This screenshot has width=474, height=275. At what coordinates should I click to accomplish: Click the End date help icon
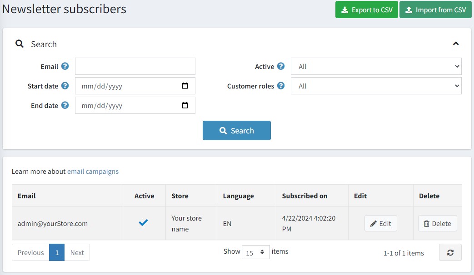coord(65,105)
